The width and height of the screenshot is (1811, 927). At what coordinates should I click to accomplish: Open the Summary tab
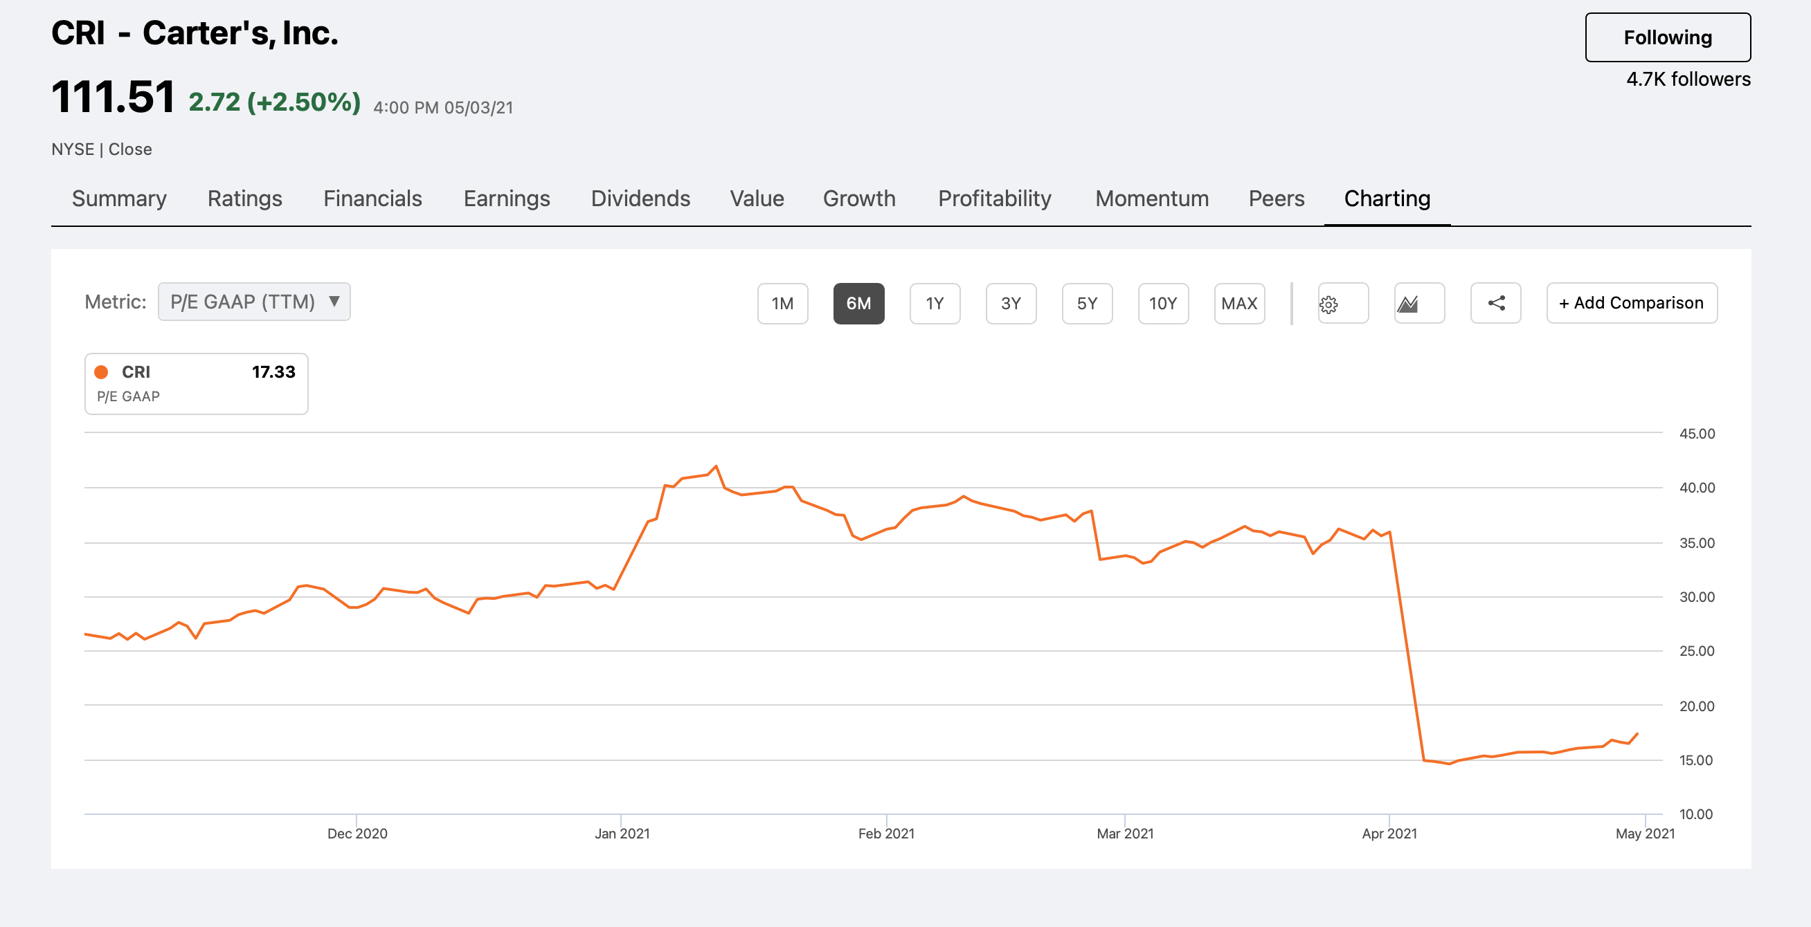pos(120,199)
